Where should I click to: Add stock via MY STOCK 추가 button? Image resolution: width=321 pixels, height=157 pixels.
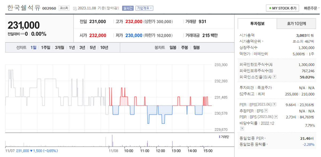[282, 8]
